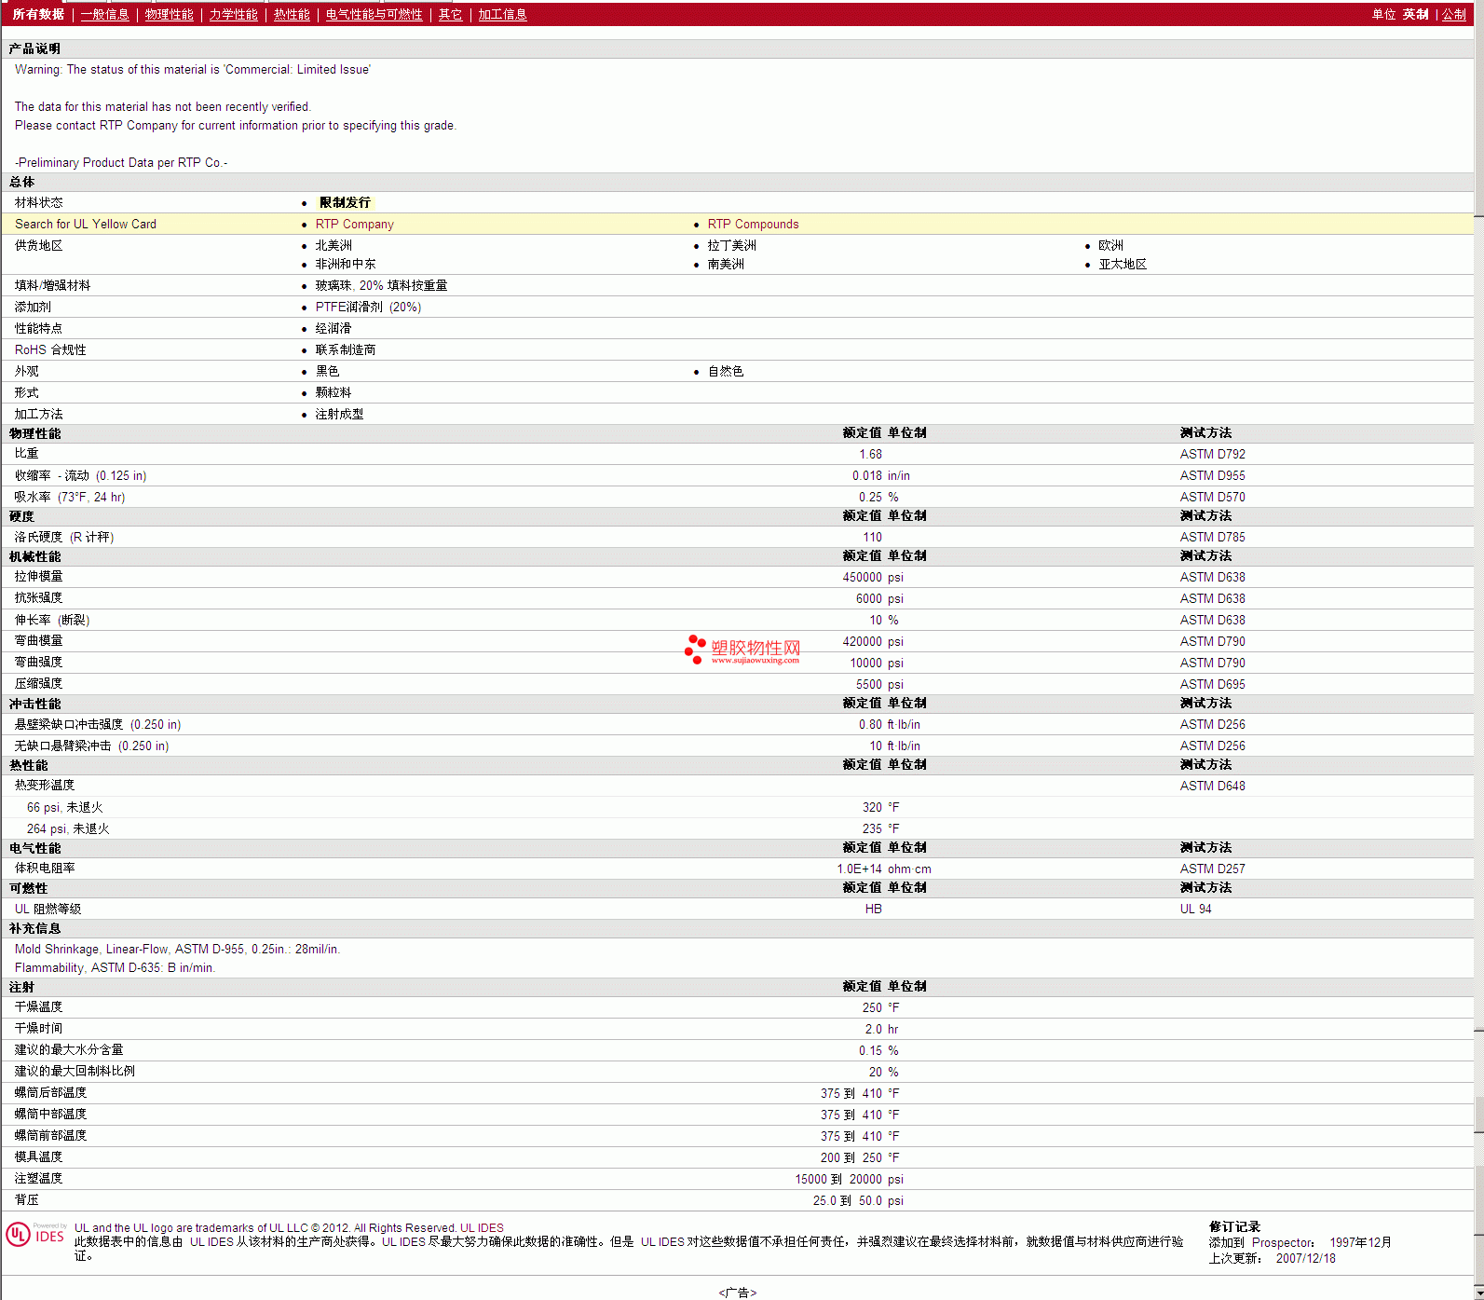Click the ASTM D648 test method

(x=1212, y=786)
